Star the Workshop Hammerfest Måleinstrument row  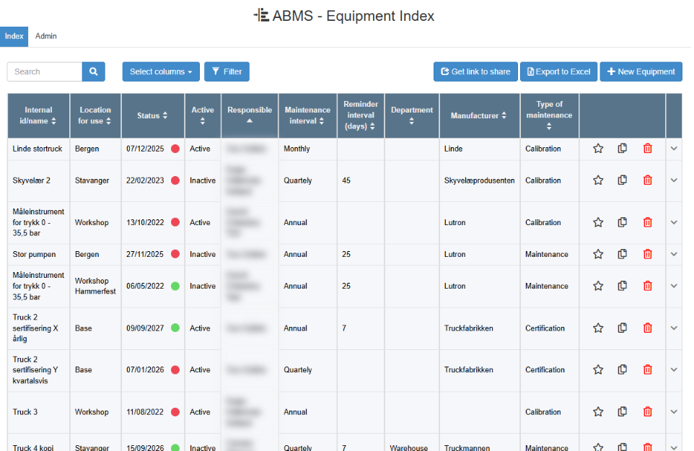pos(598,286)
